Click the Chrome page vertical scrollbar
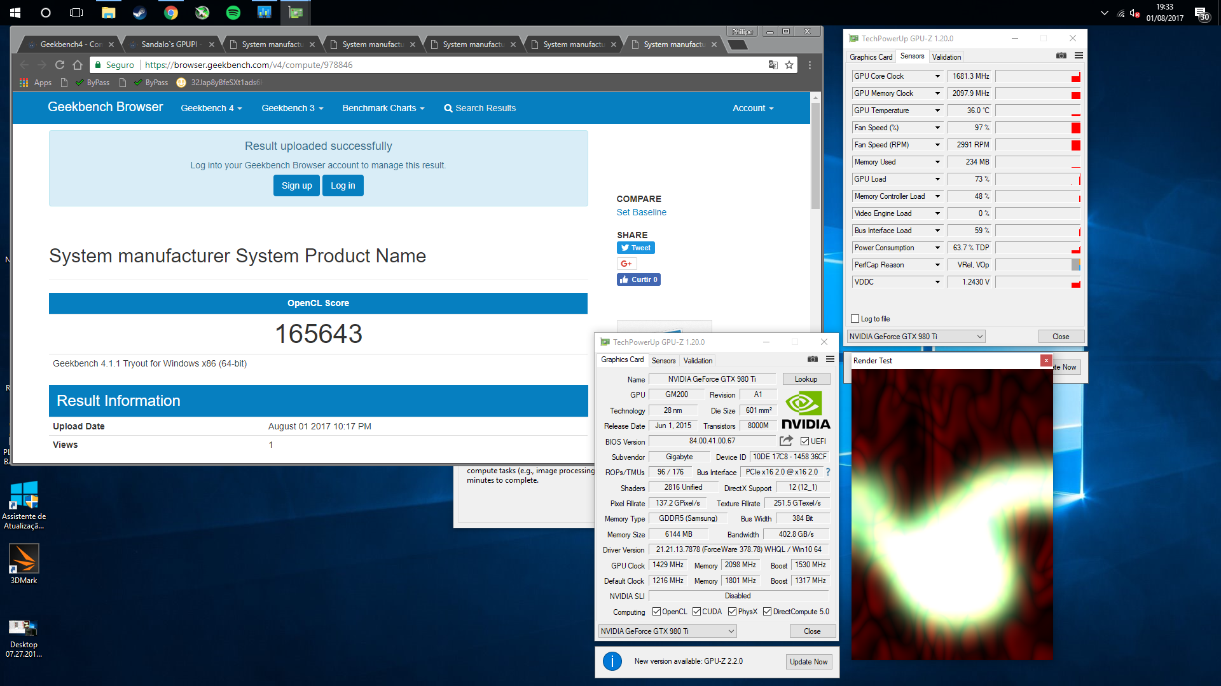Viewport: 1221px width, 686px height. pos(815,156)
